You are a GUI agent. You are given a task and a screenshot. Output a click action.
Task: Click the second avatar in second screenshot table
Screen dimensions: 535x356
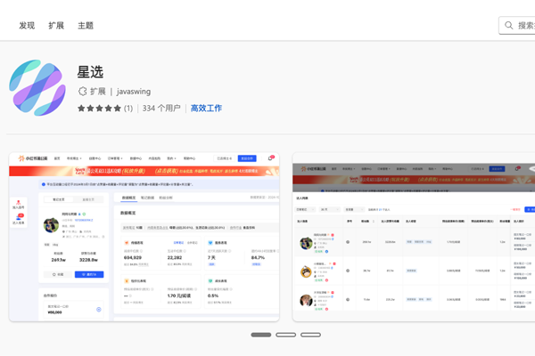pyautogui.click(x=306, y=271)
